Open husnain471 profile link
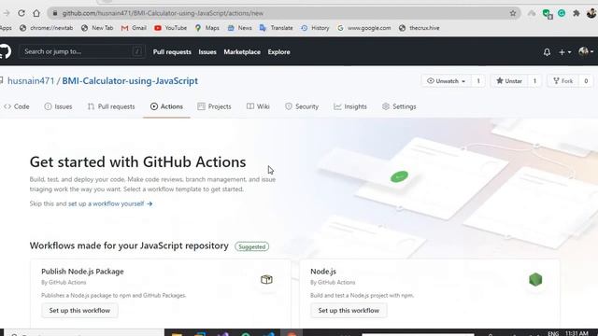Viewport: 598px width, 336px height. click(x=31, y=81)
